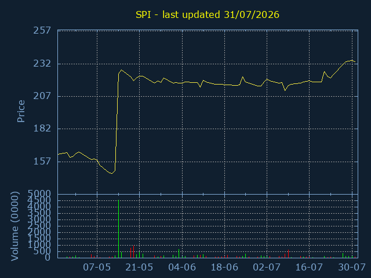This screenshot has height=278, width=371.
Task: Click the price line peak near 30-07
Action: coord(352,60)
